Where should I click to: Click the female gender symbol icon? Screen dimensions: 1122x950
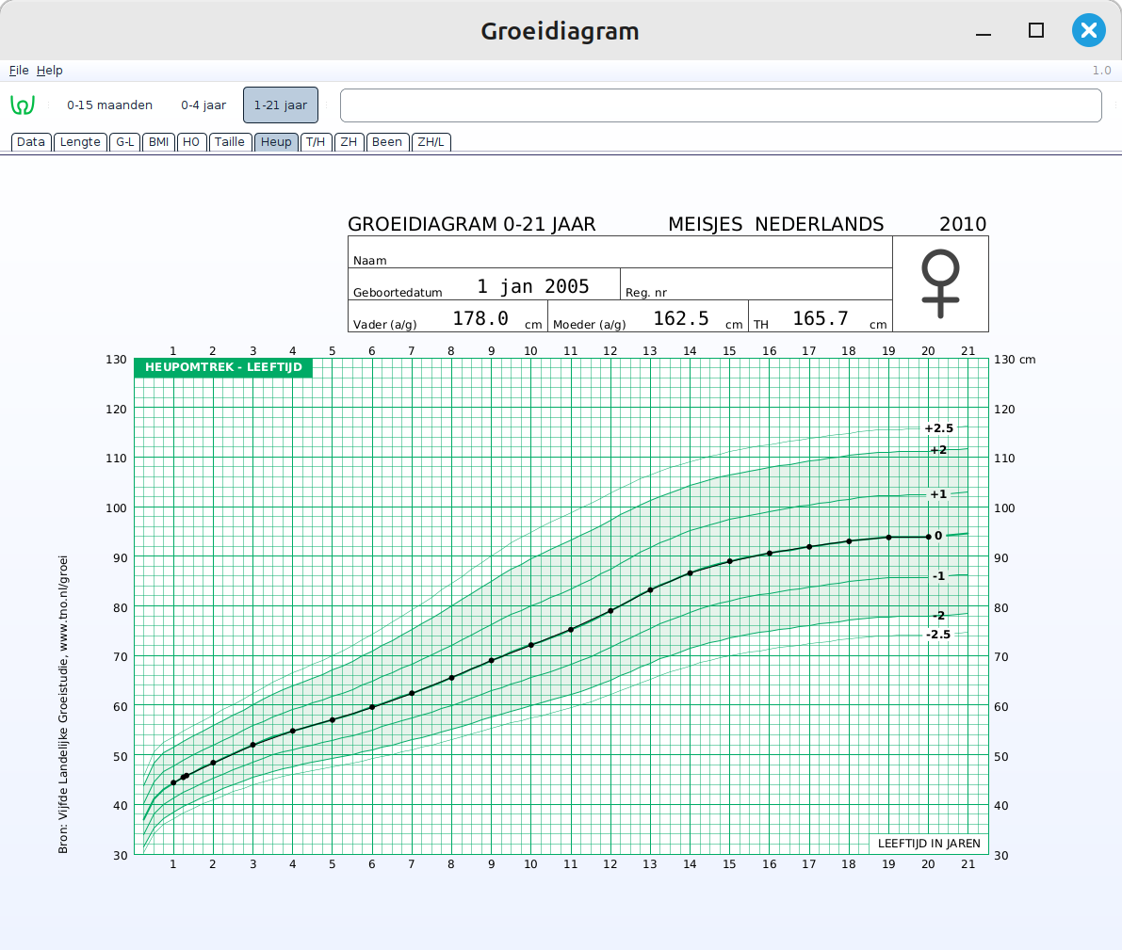pos(940,283)
